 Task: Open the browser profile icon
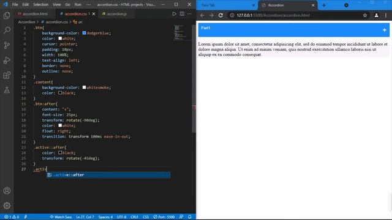click(x=376, y=15)
